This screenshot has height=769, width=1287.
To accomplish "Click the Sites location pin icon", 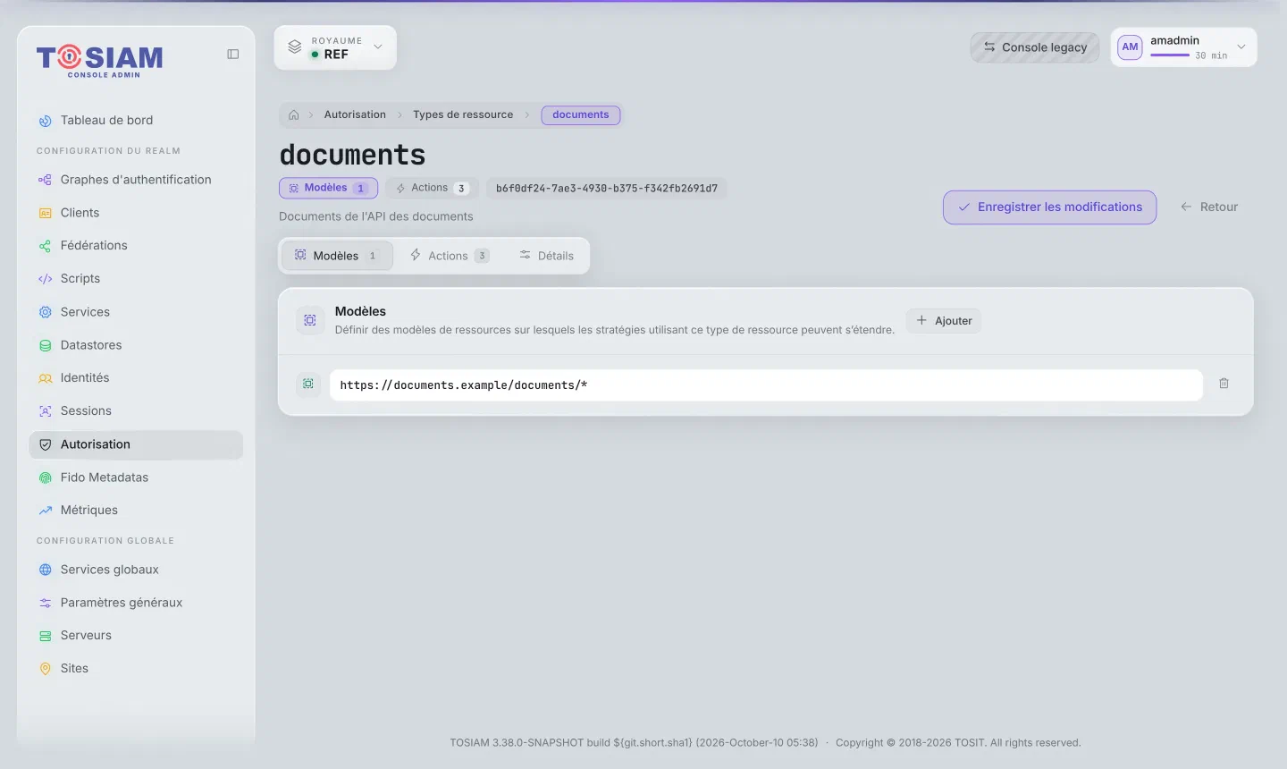I will pyautogui.click(x=45, y=669).
